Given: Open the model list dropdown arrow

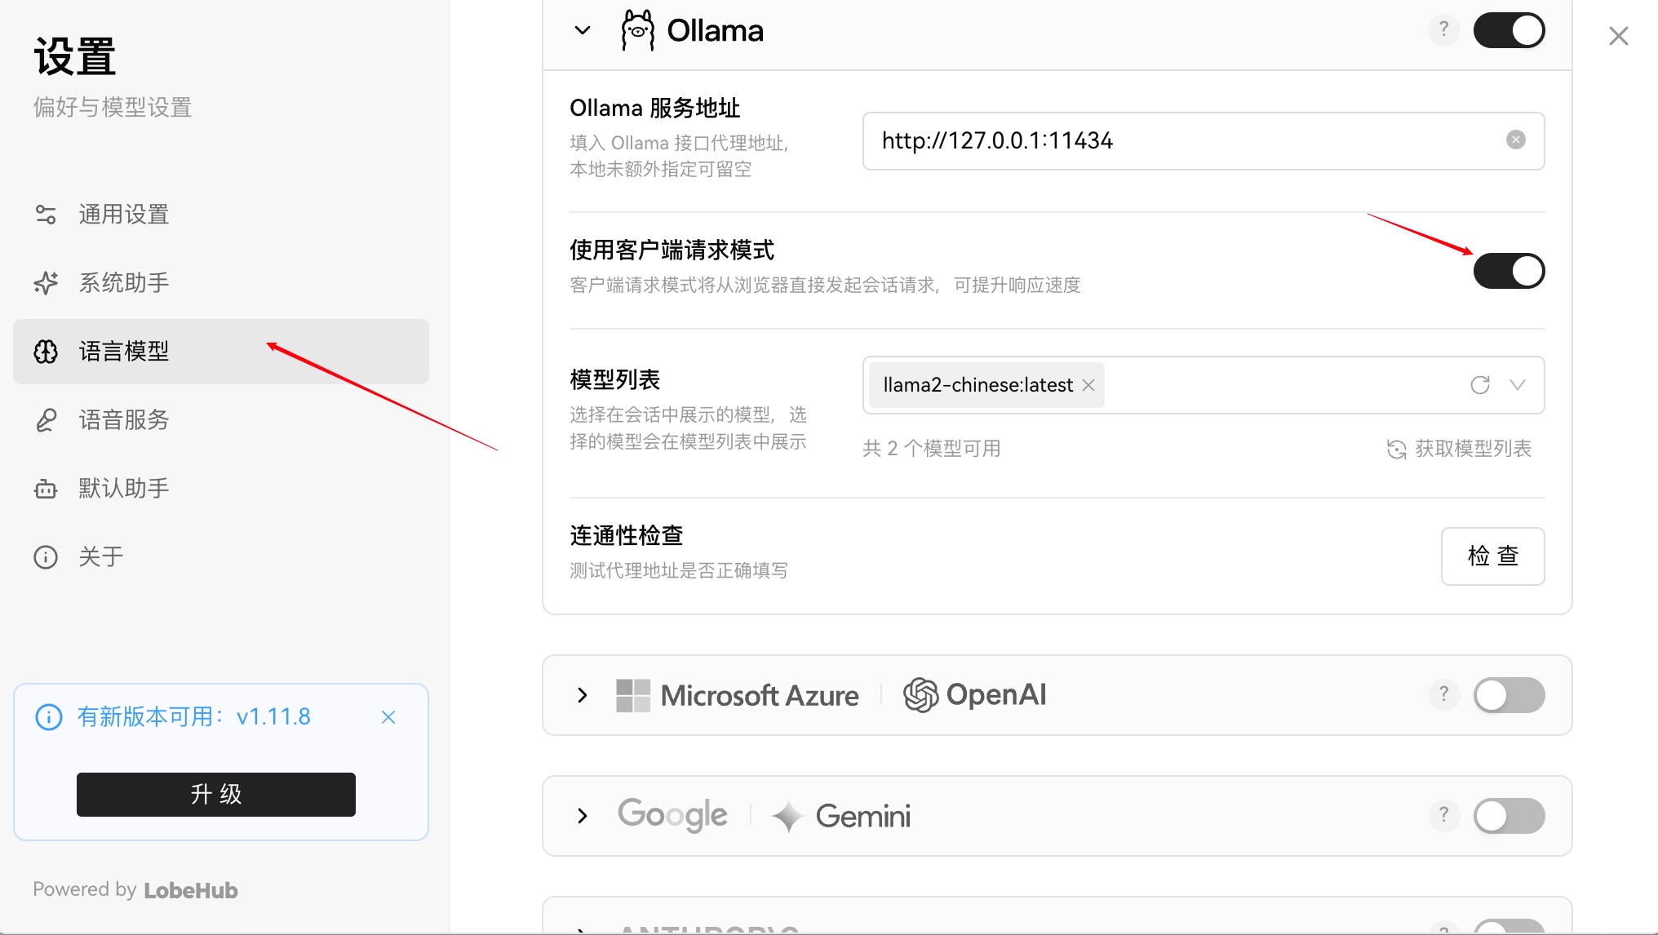Looking at the screenshot, I should coord(1518,385).
